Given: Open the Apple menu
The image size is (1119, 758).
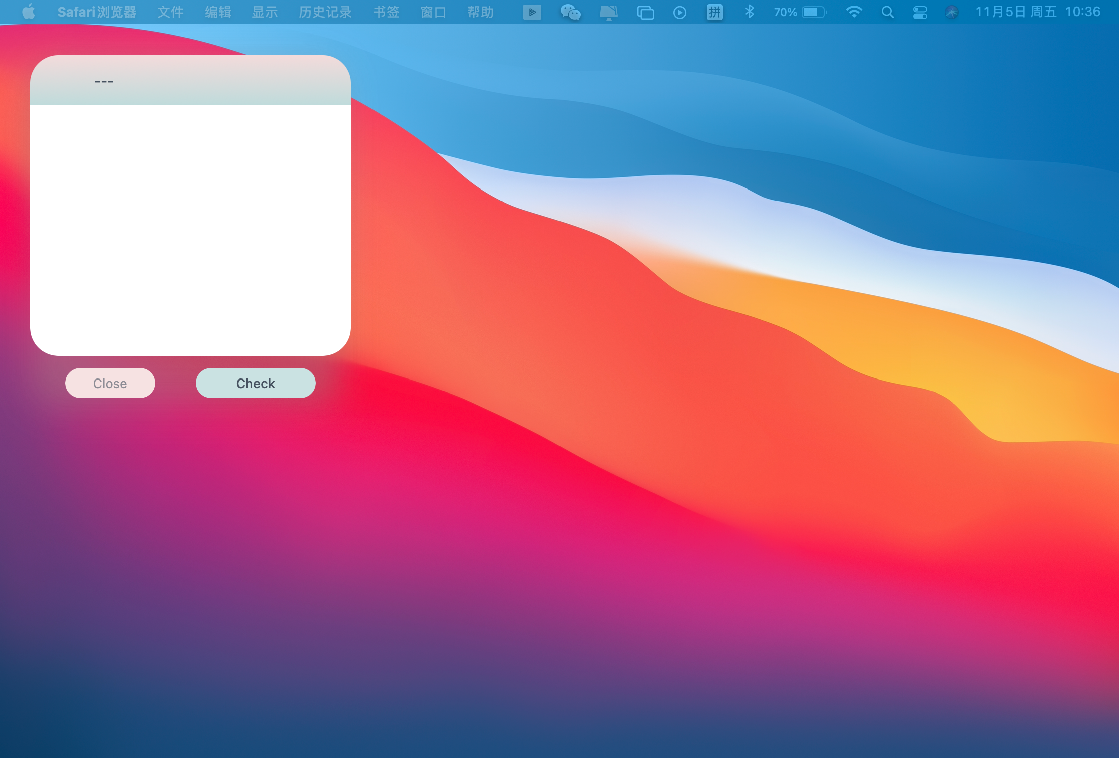Looking at the screenshot, I should (29, 12).
